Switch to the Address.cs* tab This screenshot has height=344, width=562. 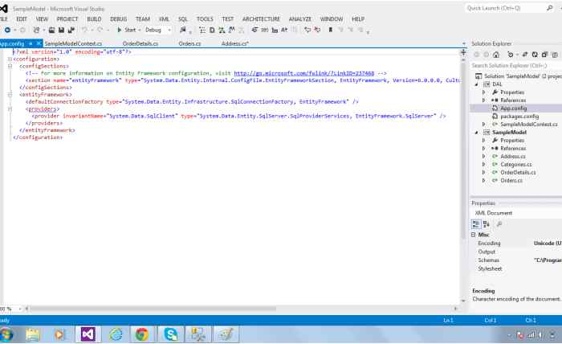click(x=234, y=43)
